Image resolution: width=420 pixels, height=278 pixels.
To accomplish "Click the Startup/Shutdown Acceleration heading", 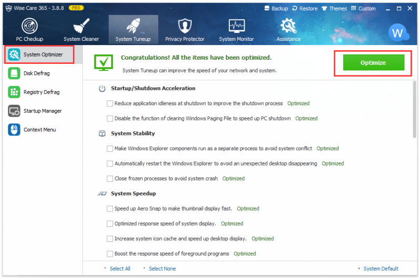I will [153, 88].
